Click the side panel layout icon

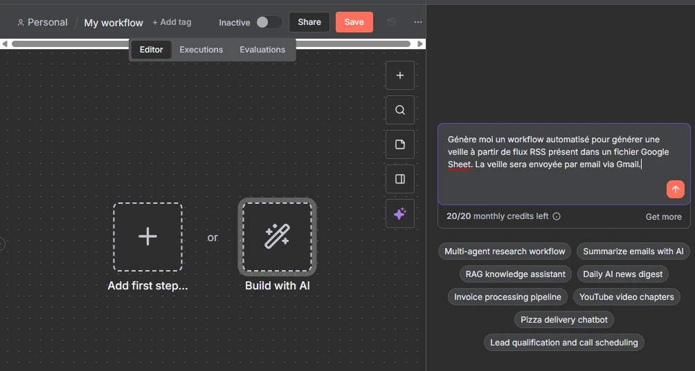pos(399,179)
